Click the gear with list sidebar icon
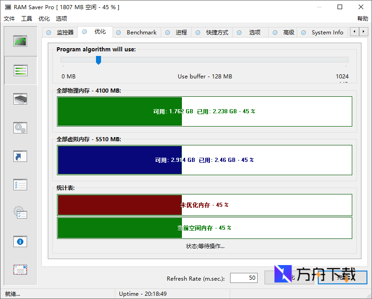Image resolution: width=372 pixels, height=299 pixels. (x=20, y=213)
